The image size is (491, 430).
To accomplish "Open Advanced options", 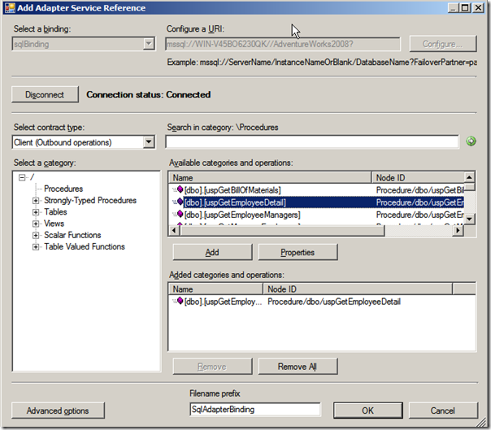I will (x=58, y=410).
